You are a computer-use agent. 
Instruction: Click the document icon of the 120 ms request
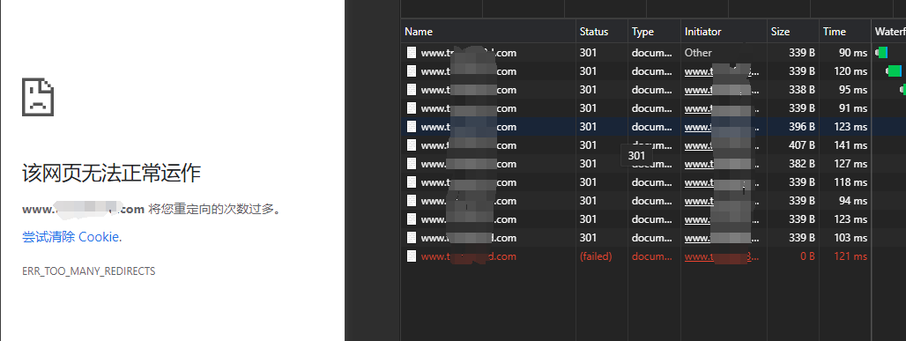point(412,71)
